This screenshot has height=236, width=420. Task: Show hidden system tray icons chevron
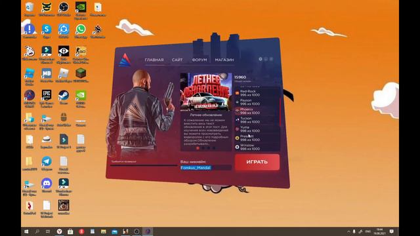tap(348, 231)
